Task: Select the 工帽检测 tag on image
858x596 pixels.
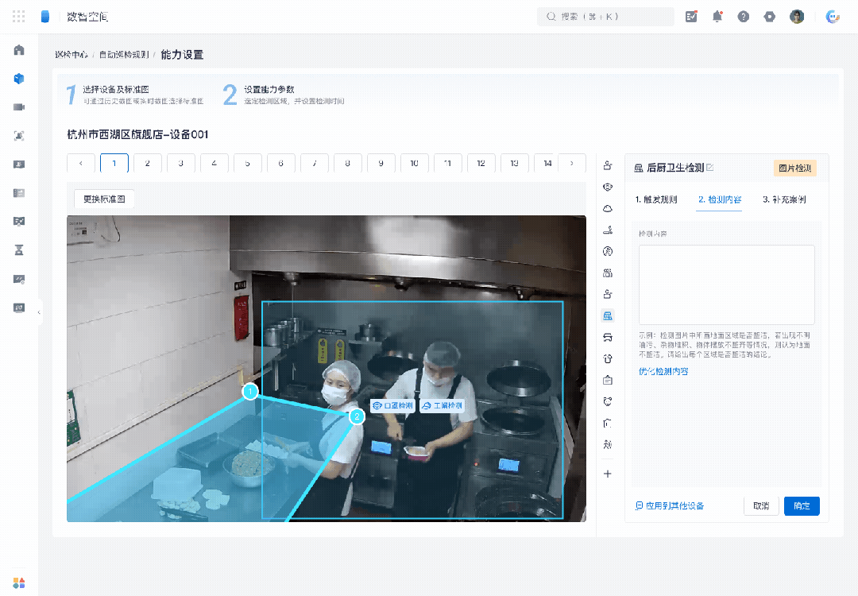Action: [443, 405]
